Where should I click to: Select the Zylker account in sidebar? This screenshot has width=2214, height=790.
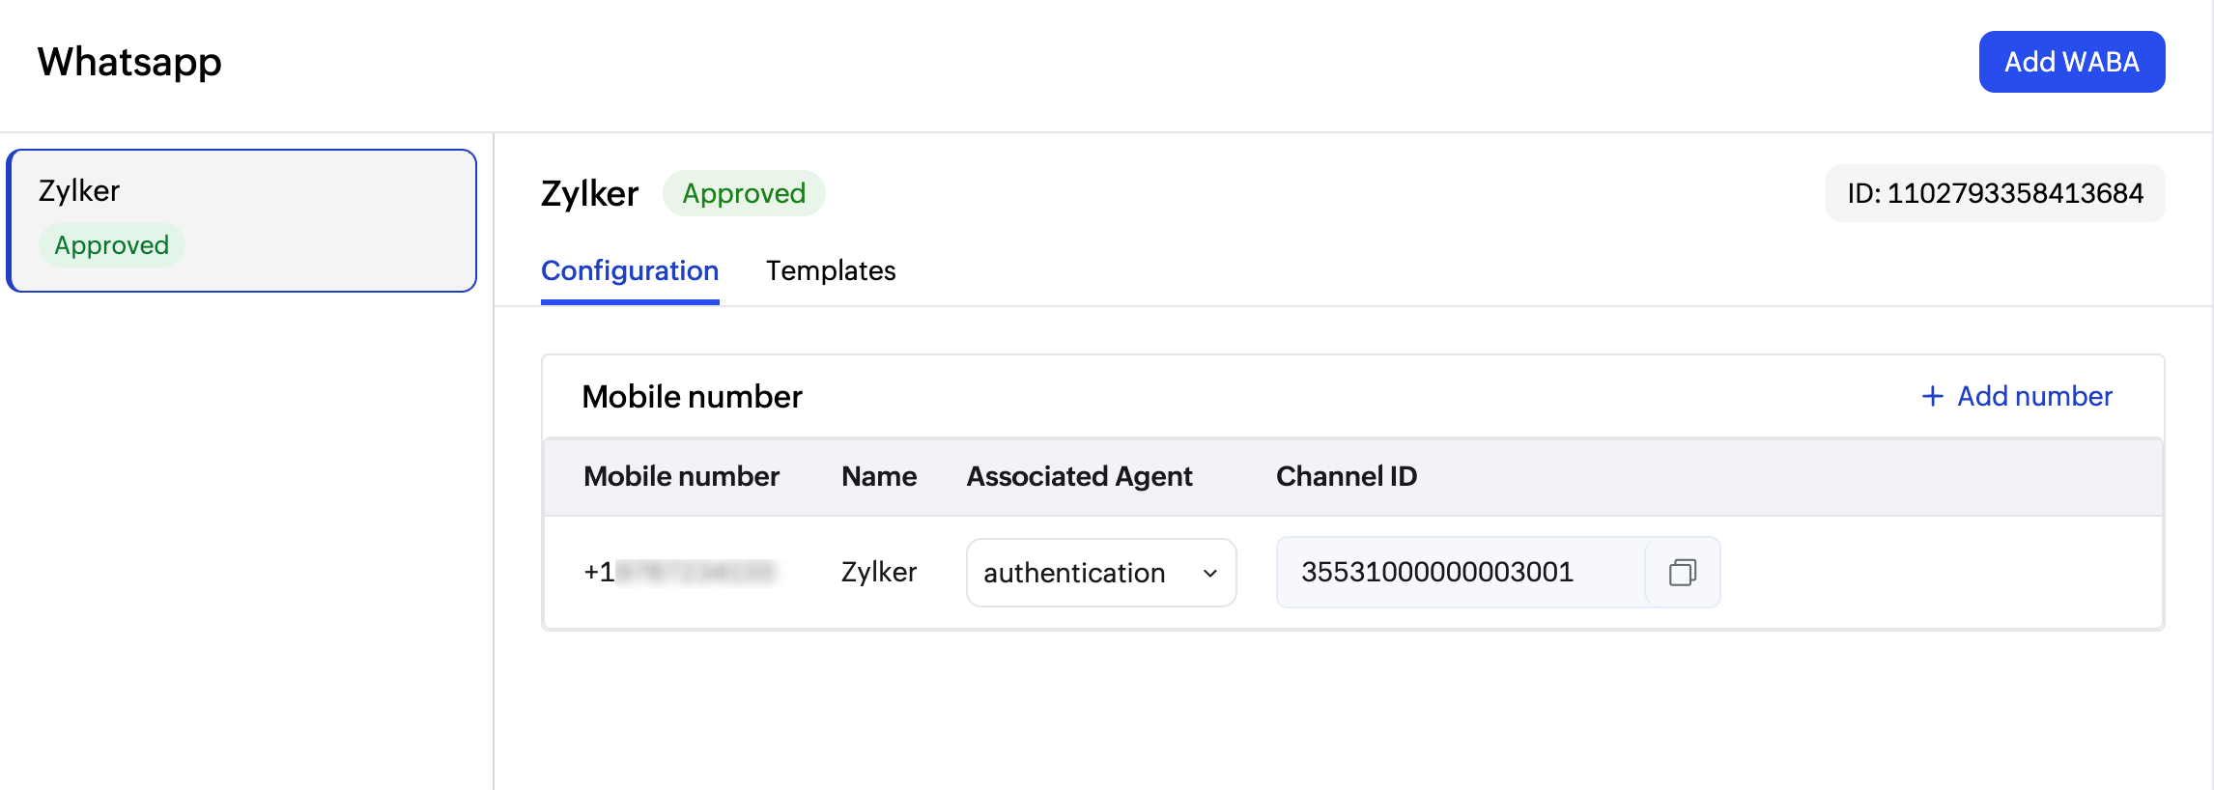[x=241, y=220]
